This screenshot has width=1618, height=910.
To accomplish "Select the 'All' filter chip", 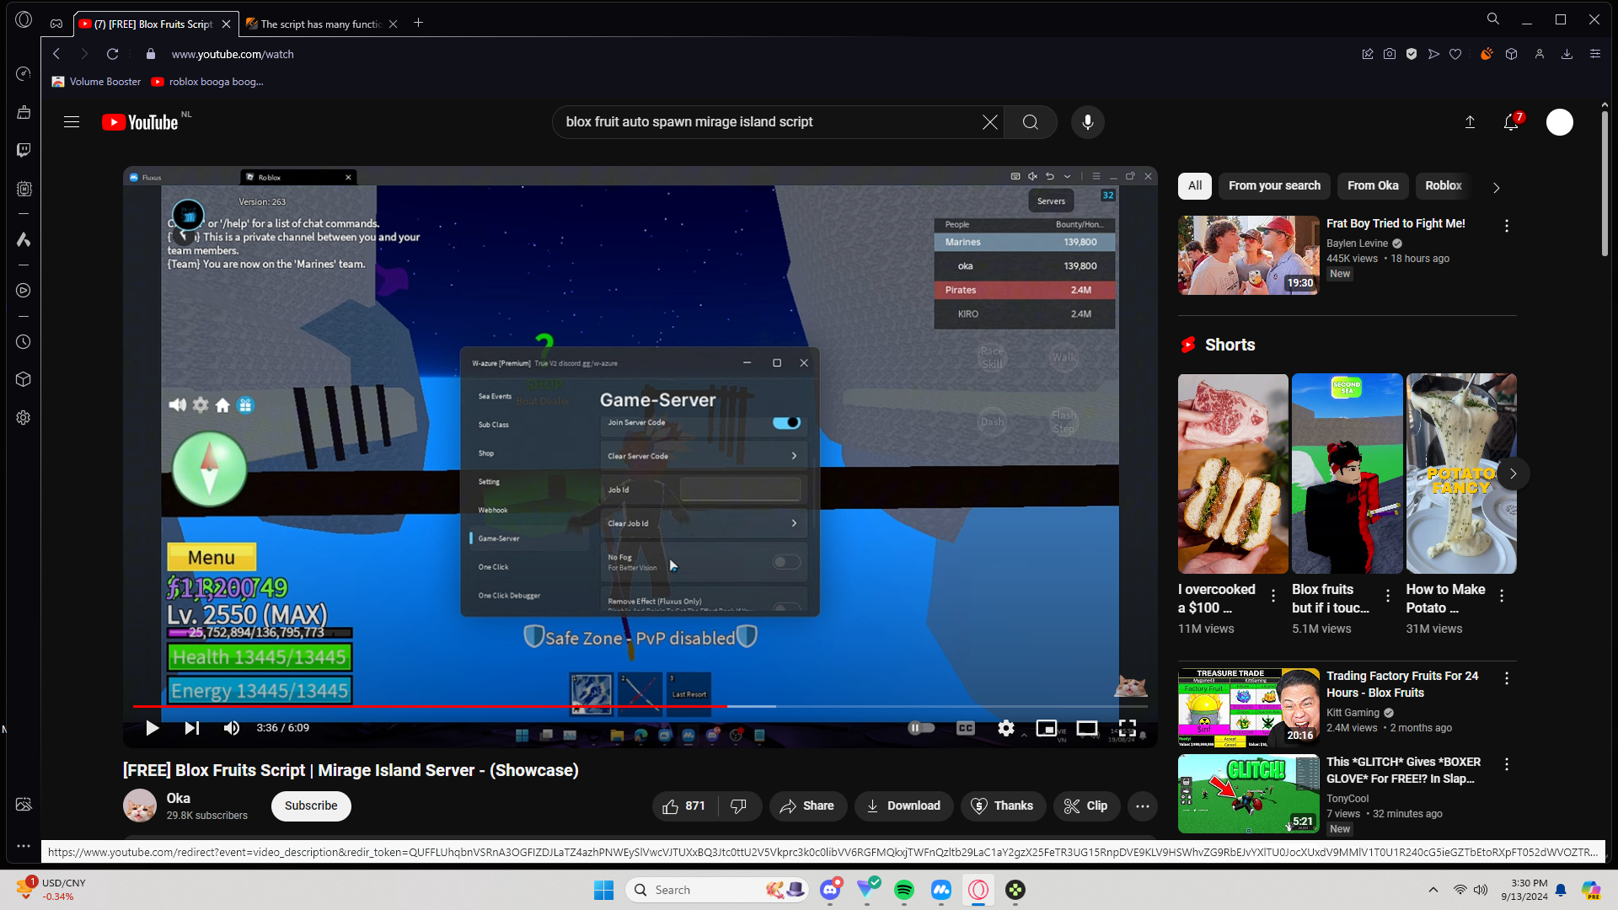I will pyautogui.click(x=1195, y=186).
